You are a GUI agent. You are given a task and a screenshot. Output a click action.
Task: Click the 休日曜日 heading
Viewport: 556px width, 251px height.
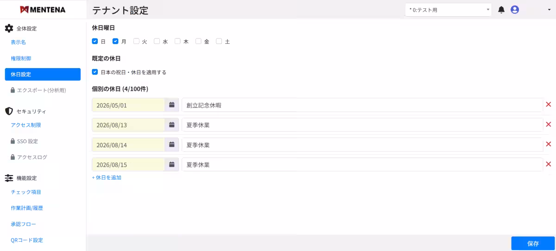pyautogui.click(x=103, y=28)
